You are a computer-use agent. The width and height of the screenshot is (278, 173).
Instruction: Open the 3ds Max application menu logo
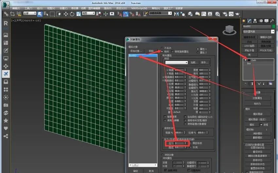[x=6, y=5]
